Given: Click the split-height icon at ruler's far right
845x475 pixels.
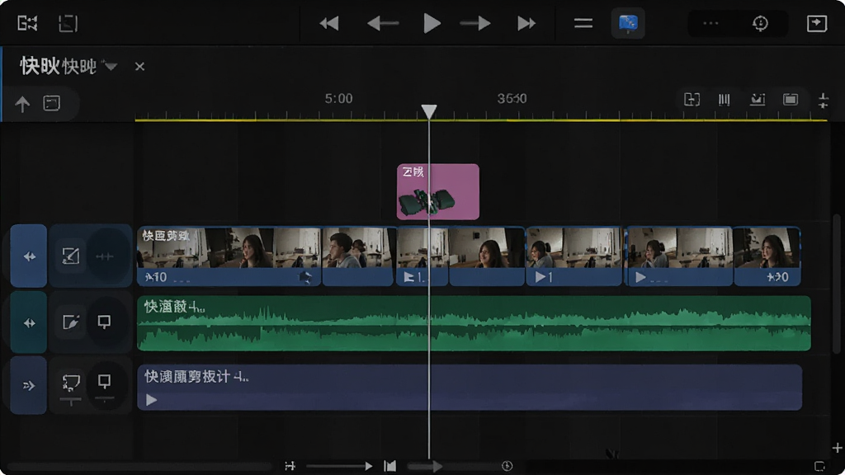Looking at the screenshot, I should pos(823,100).
